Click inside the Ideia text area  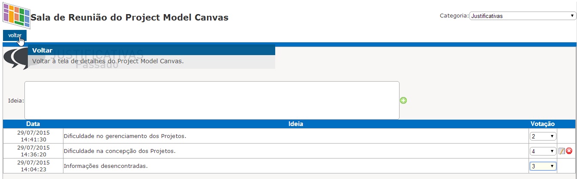pyautogui.click(x=212, y=100)
